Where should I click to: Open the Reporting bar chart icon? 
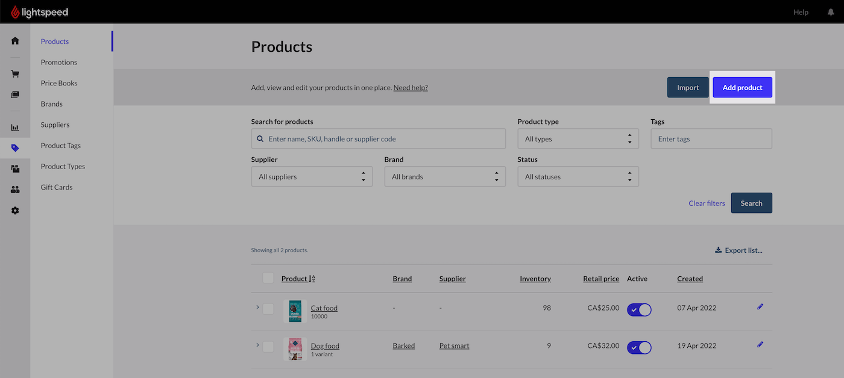[15, 128]
